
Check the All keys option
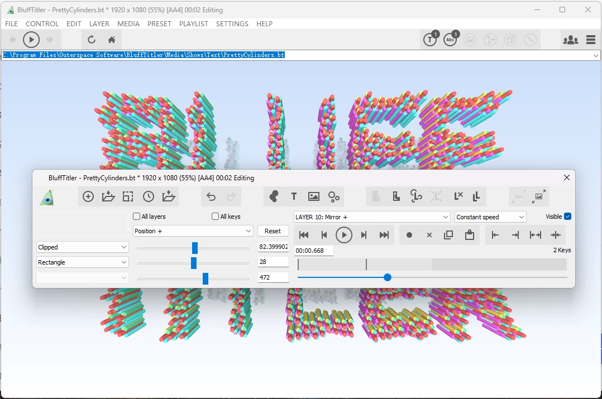[x=214, y=217]
